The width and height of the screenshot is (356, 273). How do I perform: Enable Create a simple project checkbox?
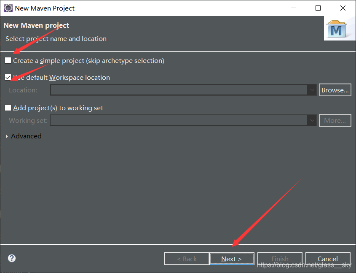point(8,60)
